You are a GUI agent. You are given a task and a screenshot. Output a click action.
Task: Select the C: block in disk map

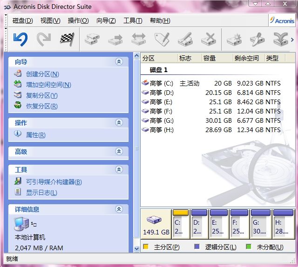(x=181, y=224)
